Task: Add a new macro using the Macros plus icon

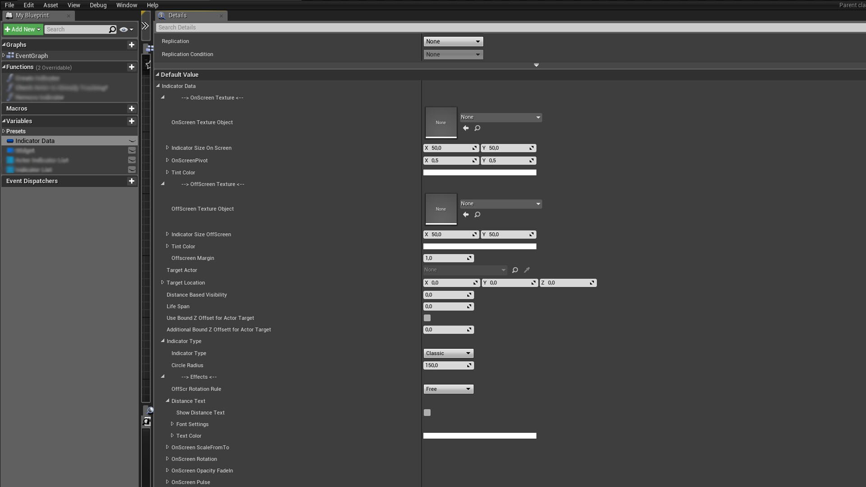Action: click(131, 108)
